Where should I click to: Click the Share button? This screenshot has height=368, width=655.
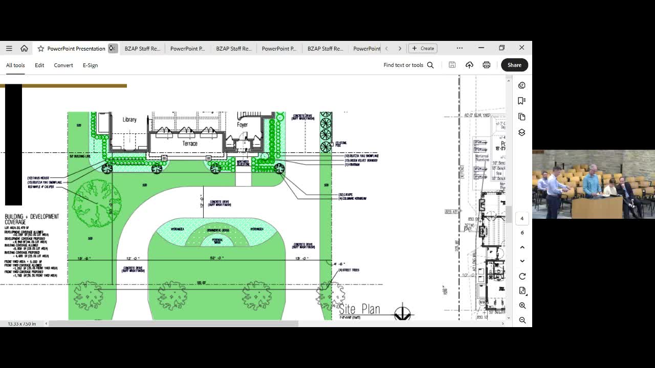tap(514, 65)
